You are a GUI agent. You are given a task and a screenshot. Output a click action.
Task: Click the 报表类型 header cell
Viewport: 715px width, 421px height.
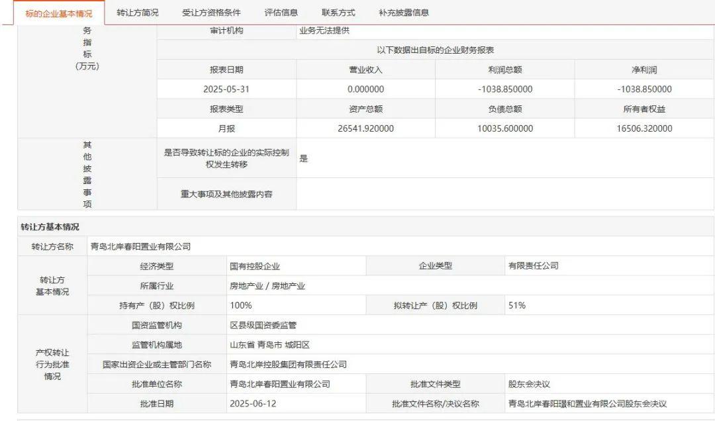point(226,109)
